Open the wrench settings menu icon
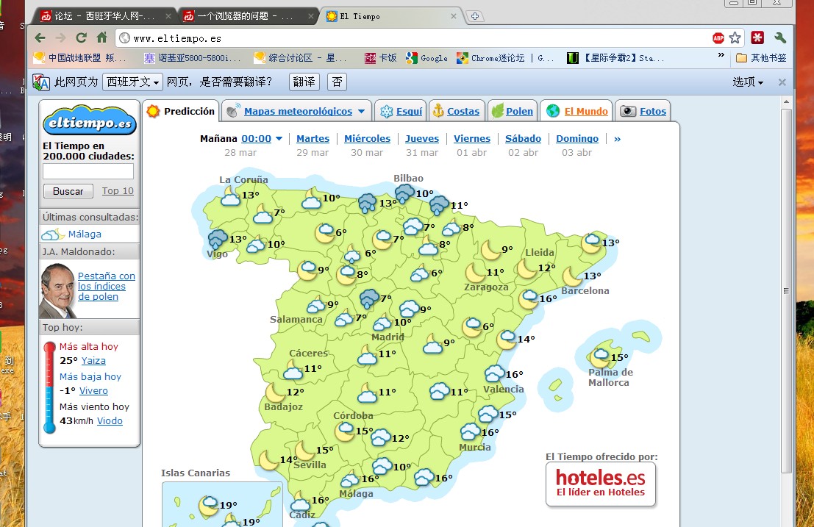Image resolution: width=814 pixels, height=527 pixels. [780, 38]
